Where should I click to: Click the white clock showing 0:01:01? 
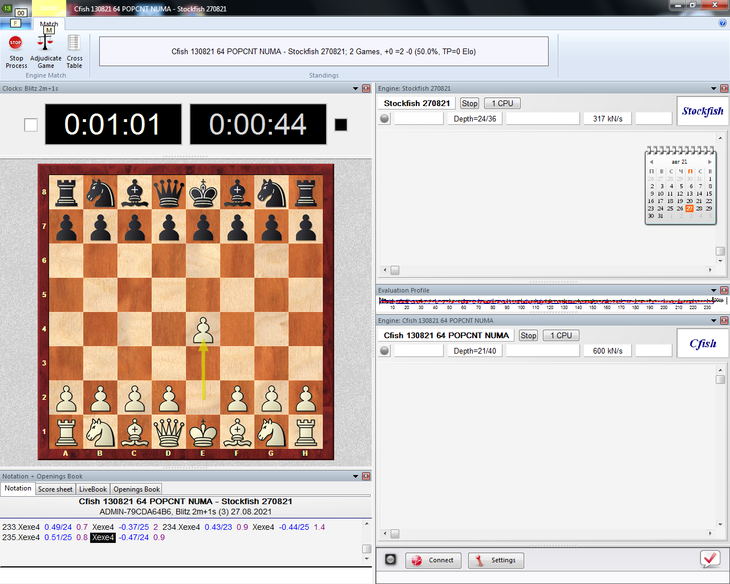tap(113, 124)
